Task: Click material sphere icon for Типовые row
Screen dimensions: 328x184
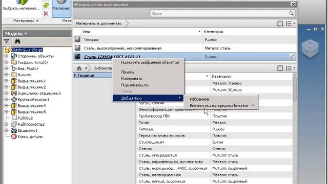Action: (77, 39)
